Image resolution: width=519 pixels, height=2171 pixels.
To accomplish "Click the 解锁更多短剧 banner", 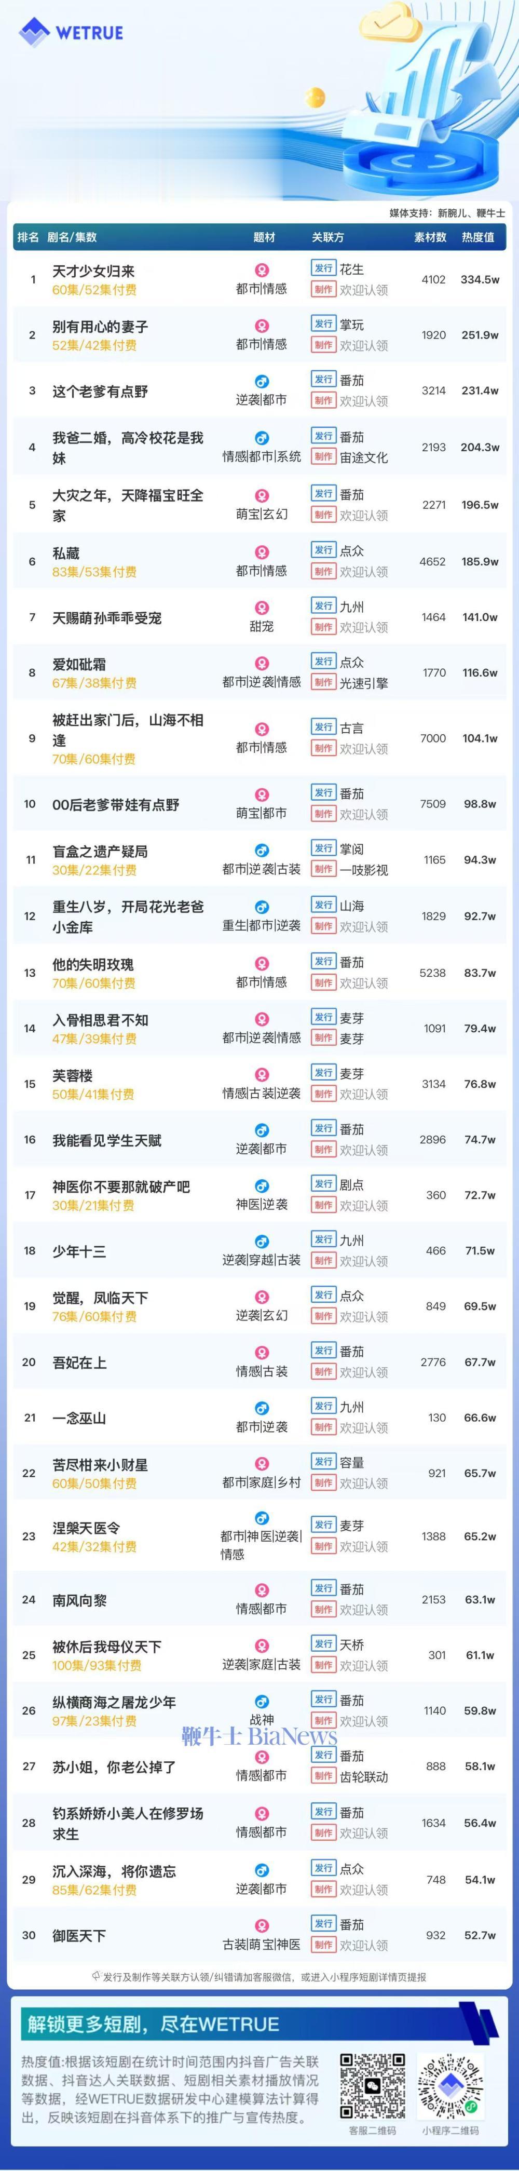I will click(x=259, y=2024).
